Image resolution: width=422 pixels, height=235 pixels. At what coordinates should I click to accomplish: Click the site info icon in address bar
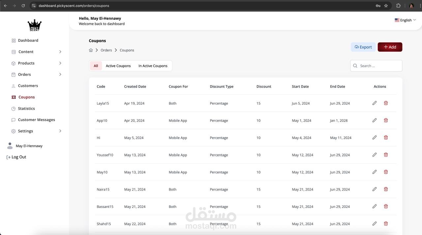point(34,6)
